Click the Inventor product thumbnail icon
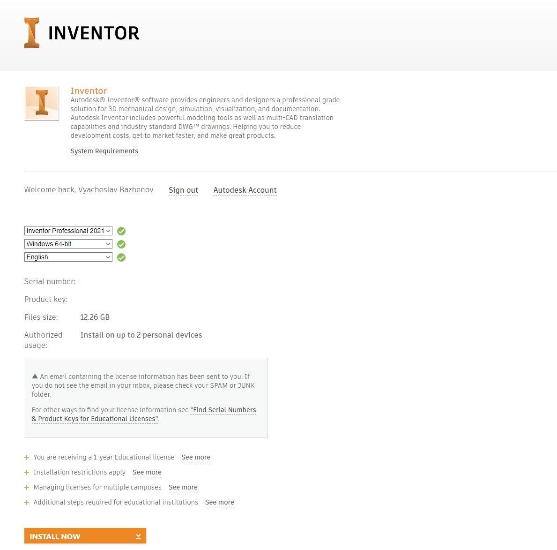The height and width of the screenshot is (550, 557). [42, 104]
